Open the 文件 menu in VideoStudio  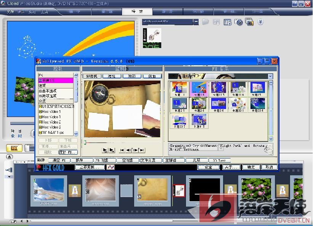coord(10,11)
